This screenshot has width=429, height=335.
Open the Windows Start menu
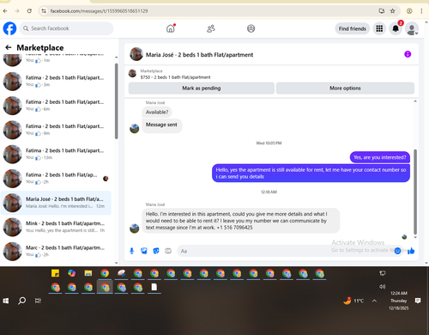tap(6, 301)
